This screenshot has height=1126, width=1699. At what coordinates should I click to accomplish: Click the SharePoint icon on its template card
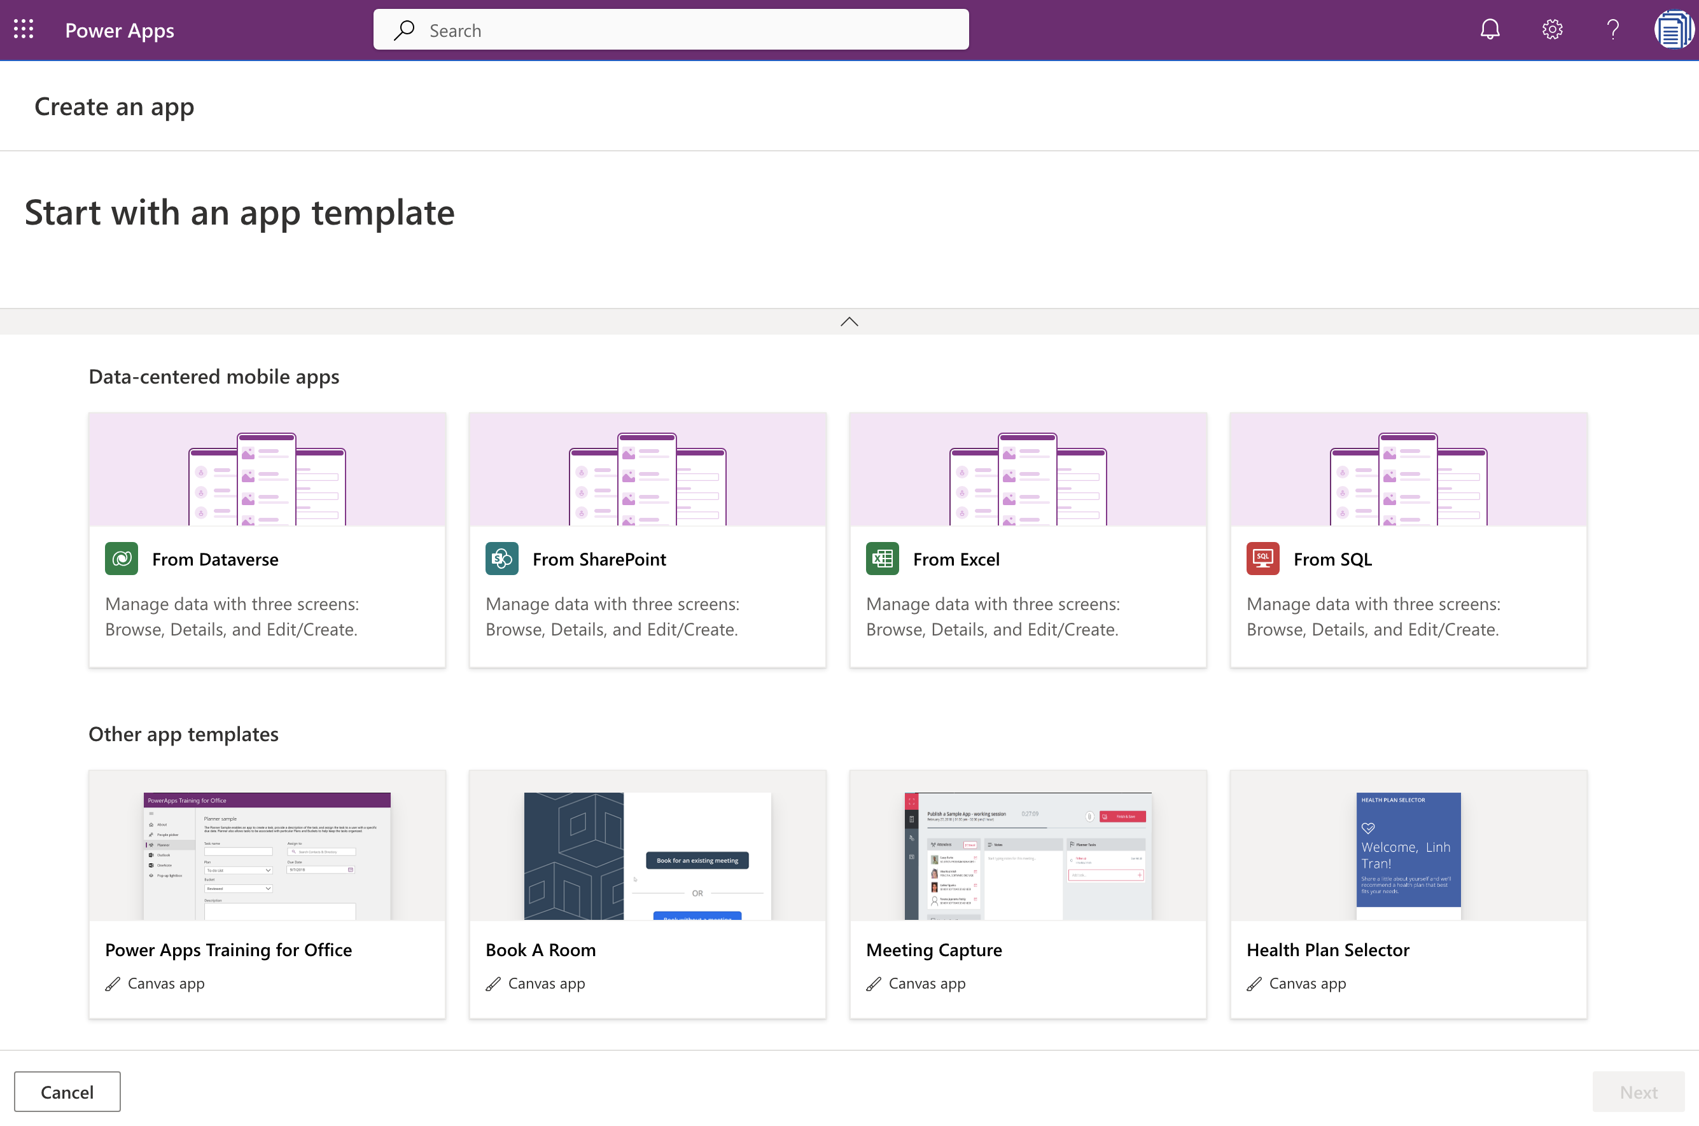[501, 559]
